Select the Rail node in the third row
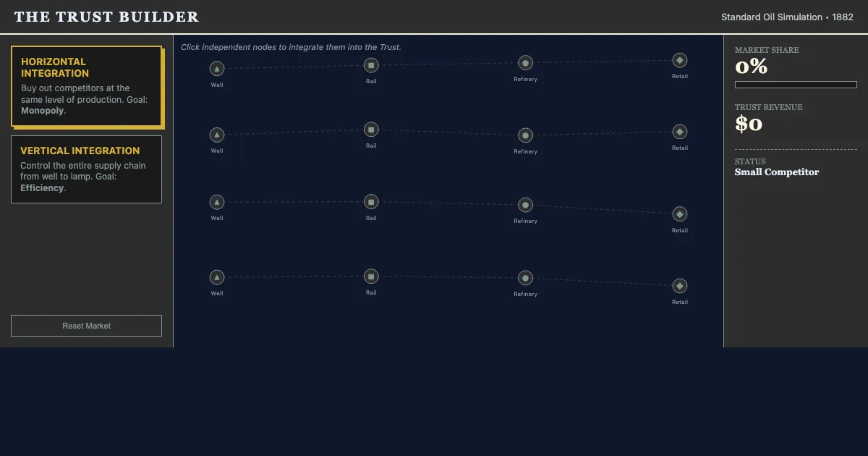The image size is (868, 456). 371,202
